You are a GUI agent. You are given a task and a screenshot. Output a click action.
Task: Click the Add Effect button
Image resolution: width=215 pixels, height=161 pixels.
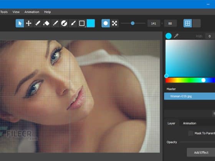pyautogui.click(x=201, y=153)
